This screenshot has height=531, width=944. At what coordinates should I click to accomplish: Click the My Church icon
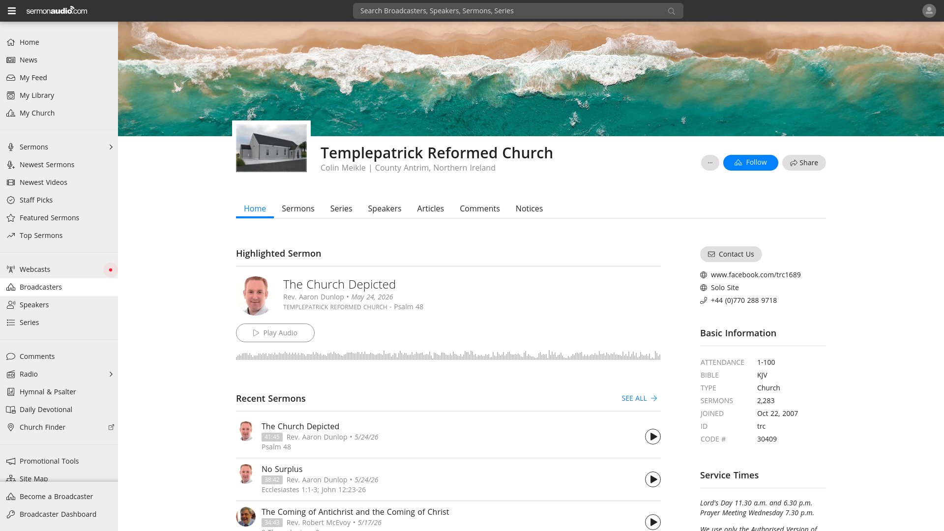click(11, 113)
